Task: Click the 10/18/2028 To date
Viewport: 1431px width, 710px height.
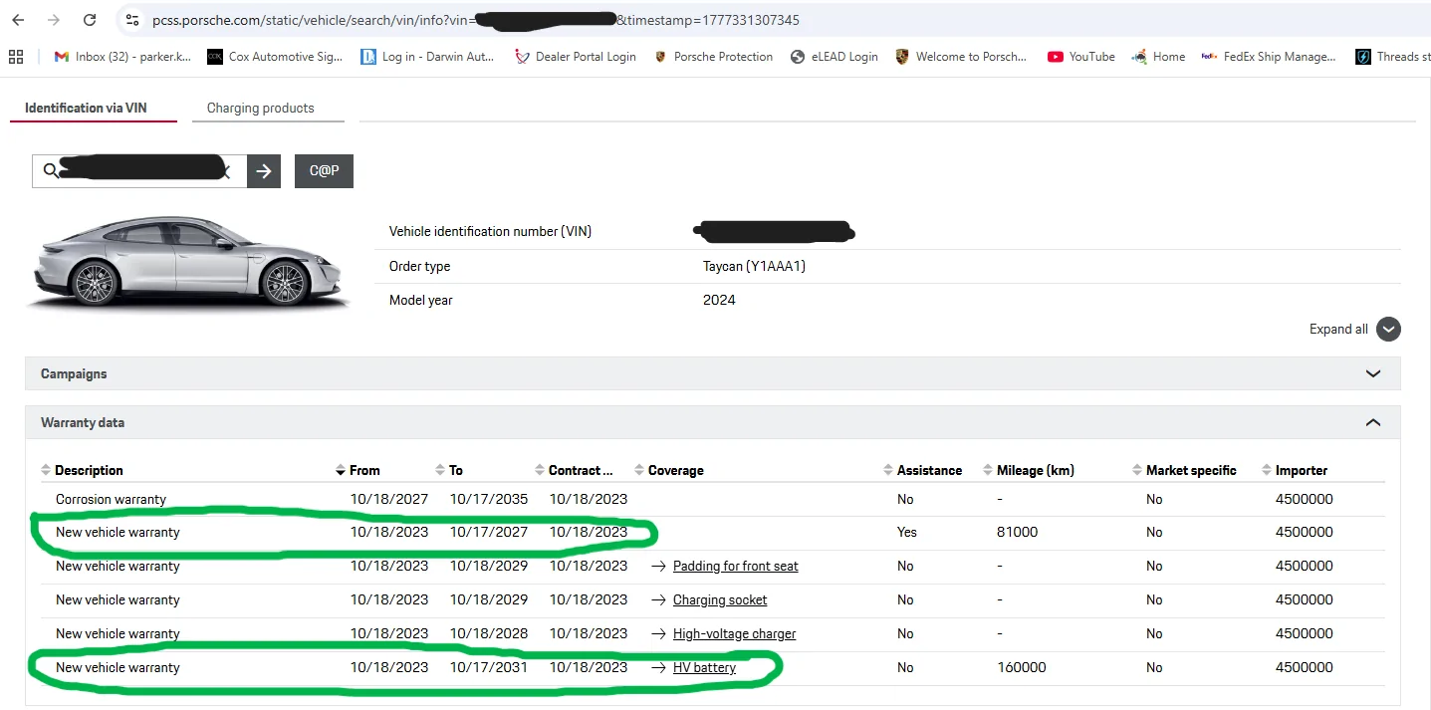Action: click(489, 634)
